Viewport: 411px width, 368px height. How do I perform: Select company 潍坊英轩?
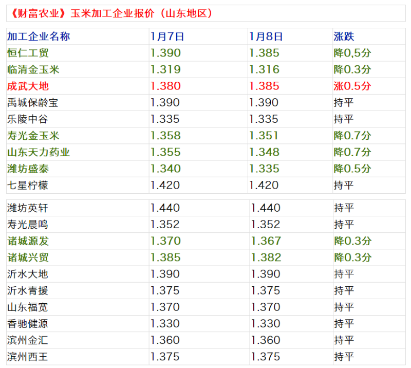[28, 208]
